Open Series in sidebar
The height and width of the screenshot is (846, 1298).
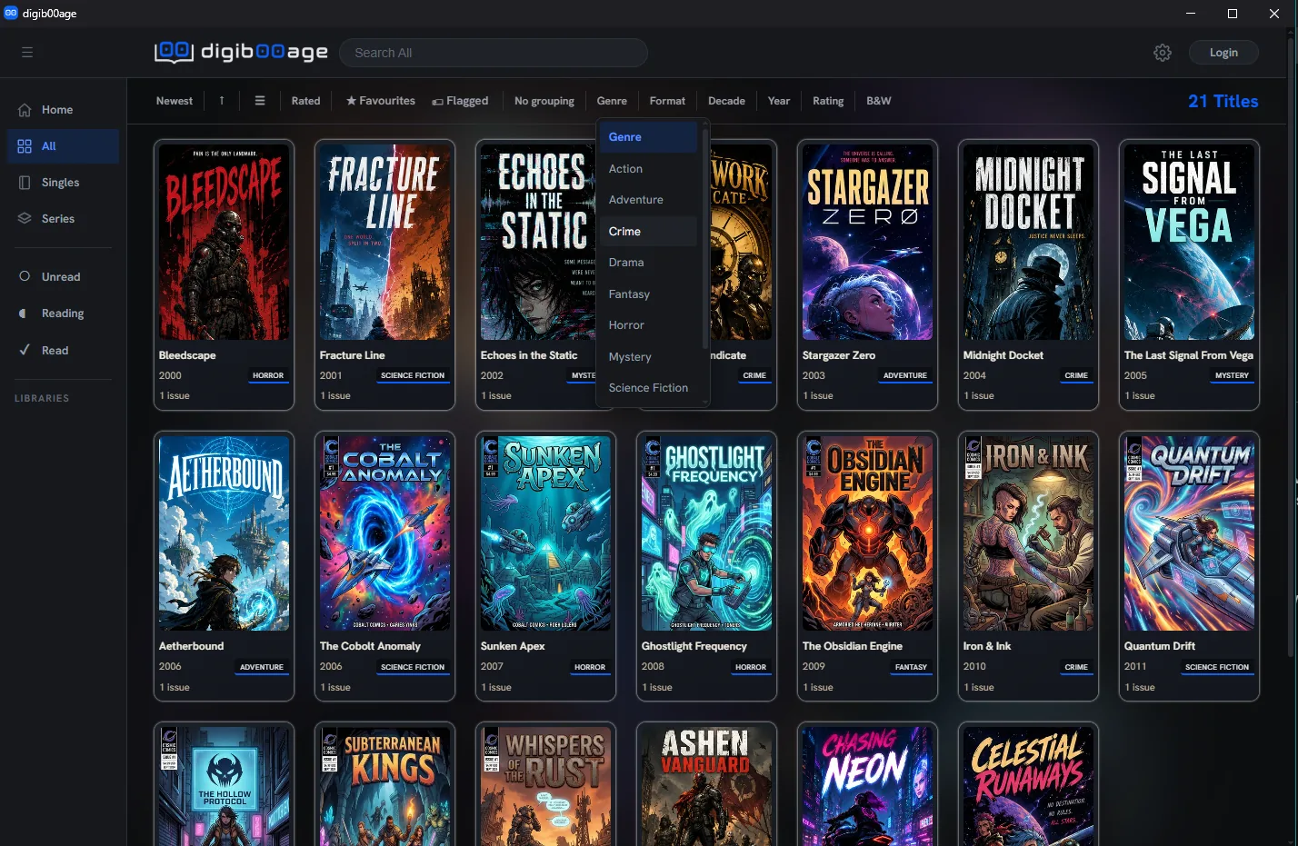(64, 219)
